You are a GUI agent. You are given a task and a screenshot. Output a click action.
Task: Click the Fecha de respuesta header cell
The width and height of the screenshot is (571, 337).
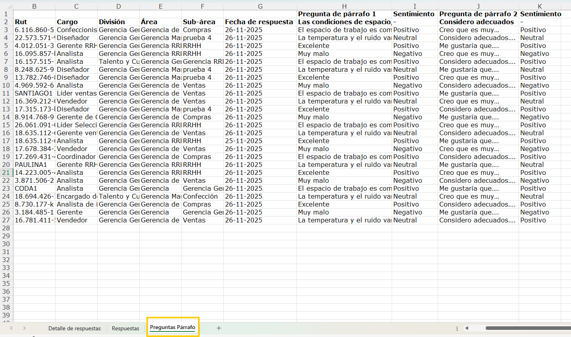[x=260, y=22]
